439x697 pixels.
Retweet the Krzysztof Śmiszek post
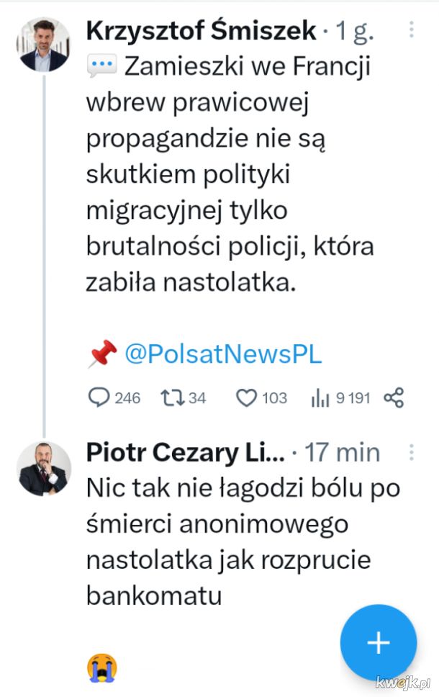tap(174, 397)
